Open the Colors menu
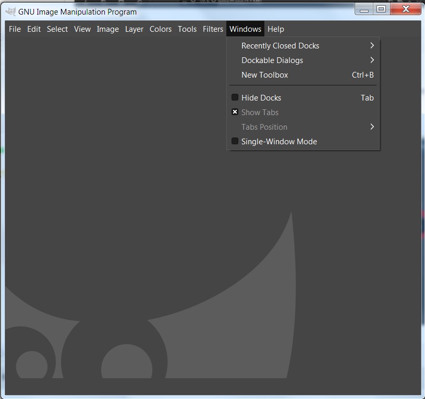The height and width of the screenshot is (399, 425). (161, 29)
